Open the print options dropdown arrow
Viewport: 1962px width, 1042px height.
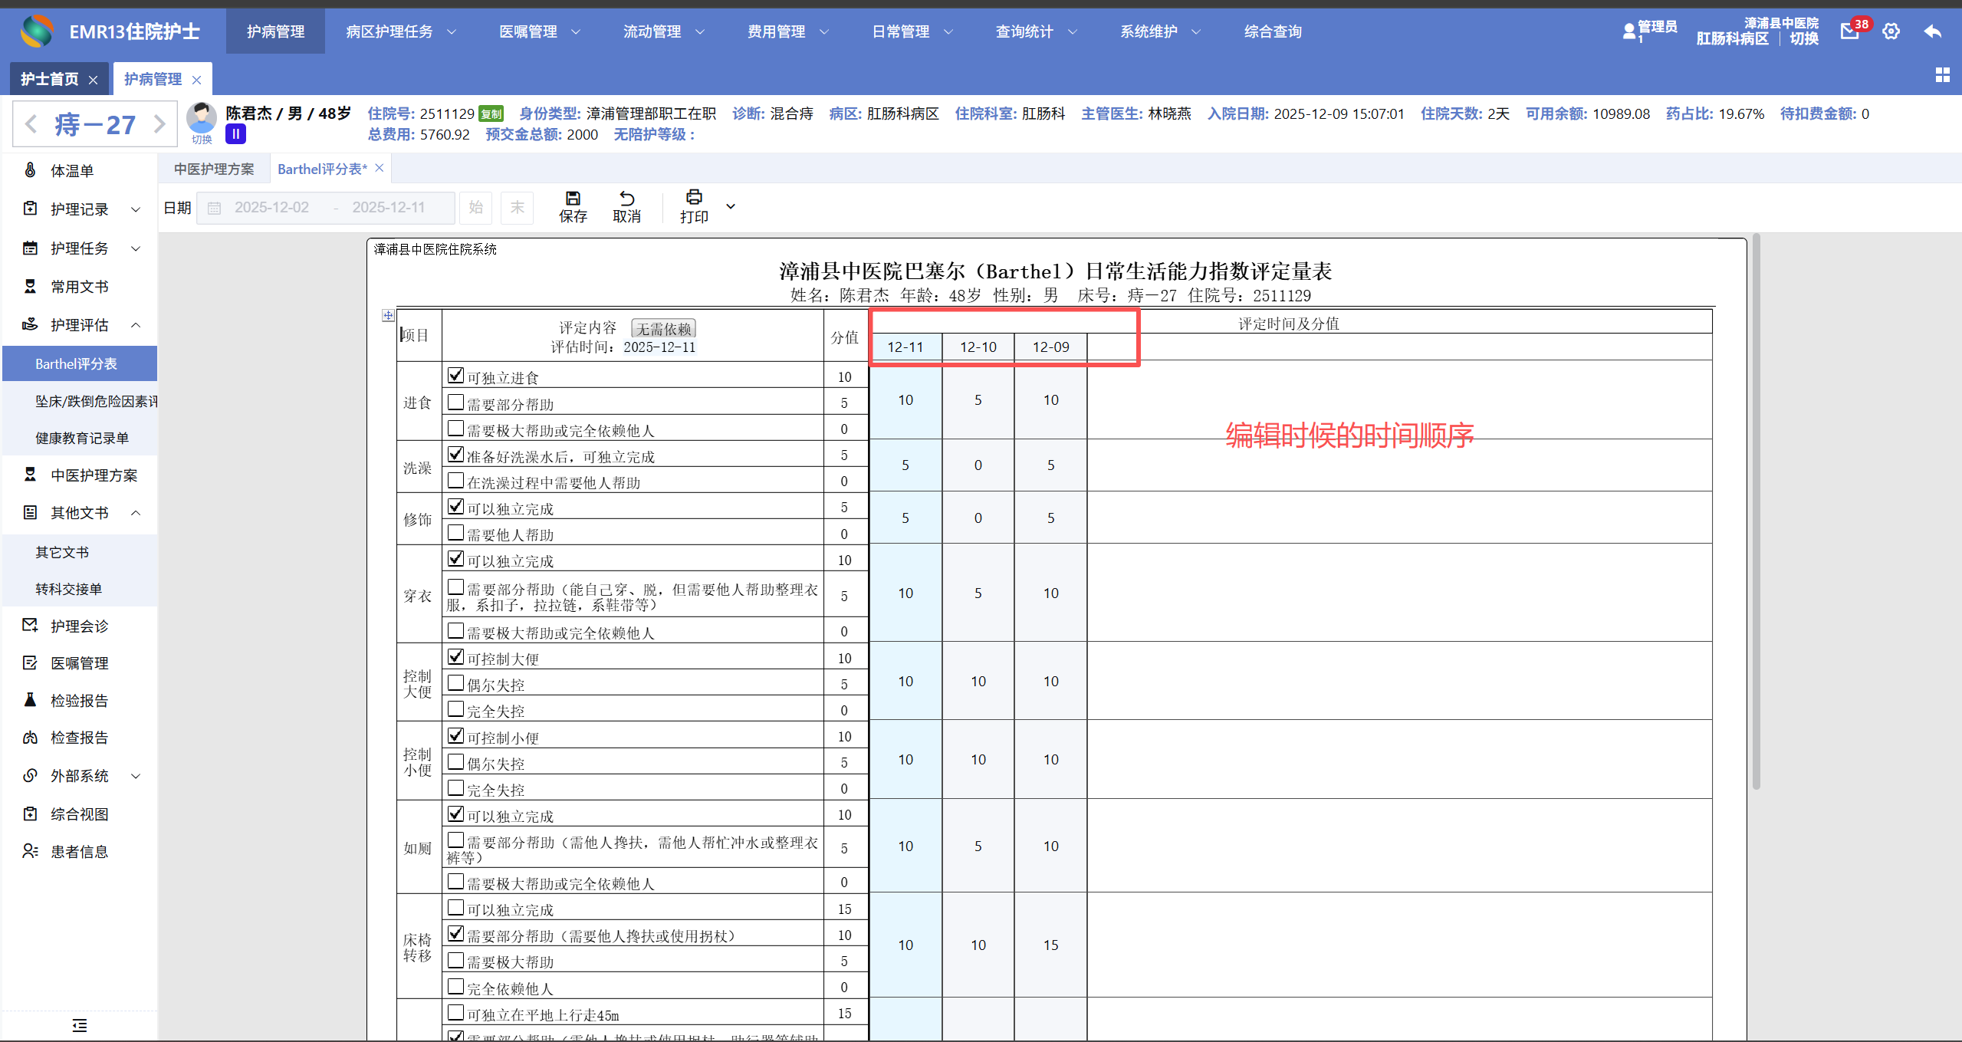731,206
